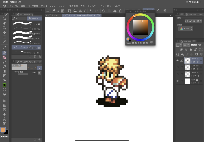Create new canvas from command bar
Image resolution: width=204 pixels, height=142 pixels.
coord(70,11)
